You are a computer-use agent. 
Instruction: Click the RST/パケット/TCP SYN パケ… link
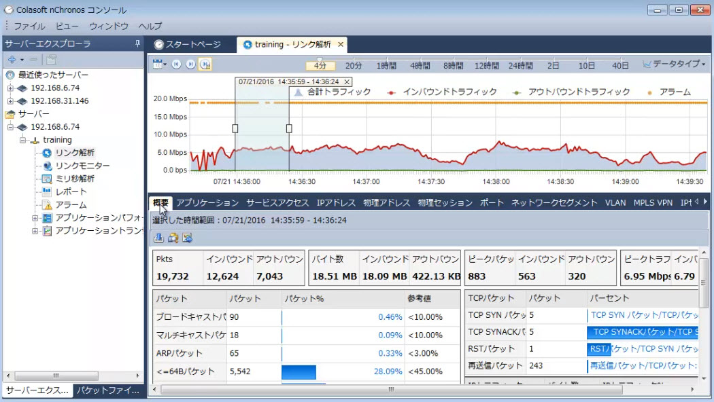[644, 349]
